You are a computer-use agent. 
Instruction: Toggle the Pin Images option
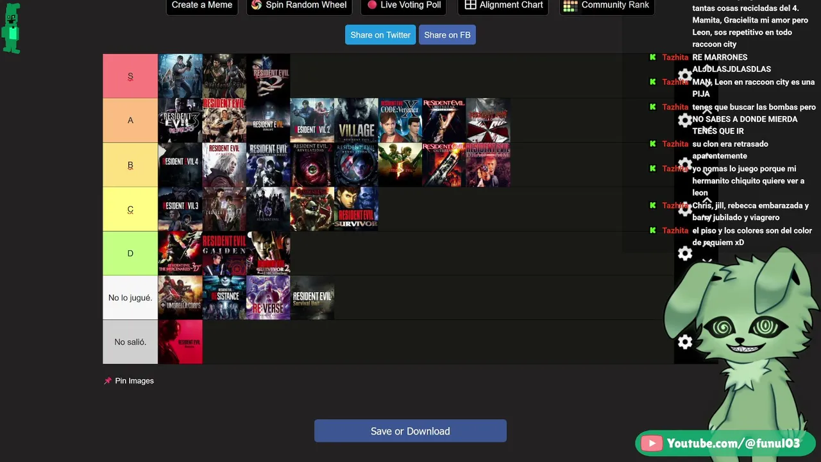129,381
